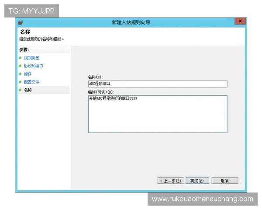The height and width of the screenshot is (210, 262).
Task: Click the 名称 field containing ABC程序端口
Action: pyautogui.click(x=157, y=84)
